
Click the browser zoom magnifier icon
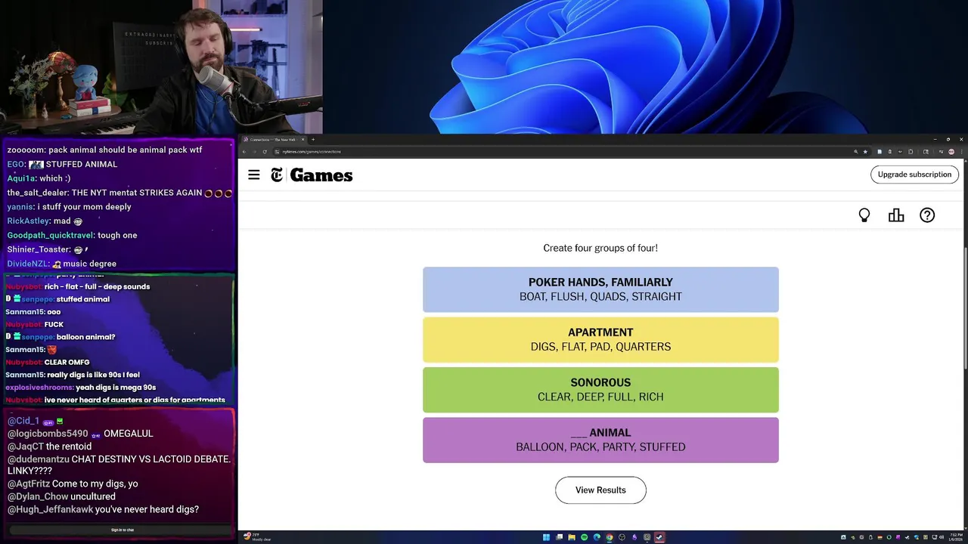pos(856,152)
